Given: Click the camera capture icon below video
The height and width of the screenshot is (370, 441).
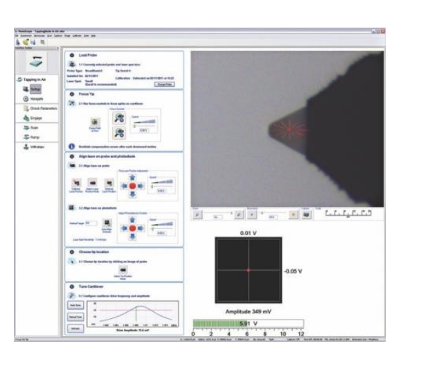Looking at the screenshot, I should [x=306, y=215].
